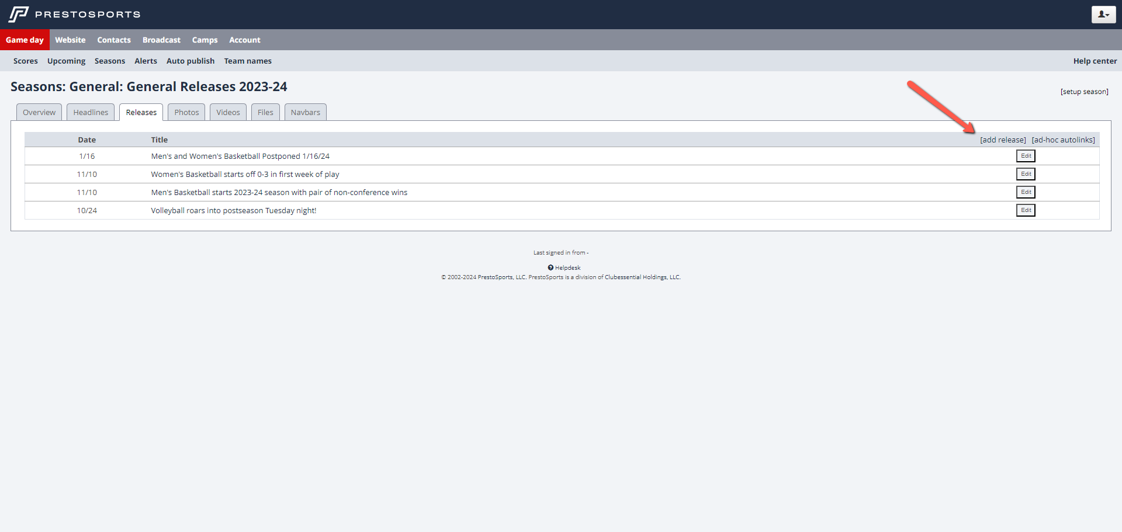Go to the Broadcast menu

click(x=161, y=40)
